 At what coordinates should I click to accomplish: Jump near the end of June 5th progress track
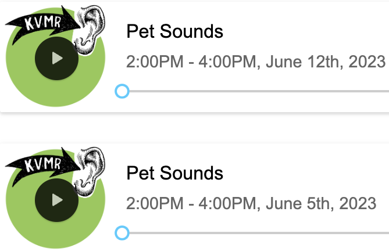coord(381,233)
